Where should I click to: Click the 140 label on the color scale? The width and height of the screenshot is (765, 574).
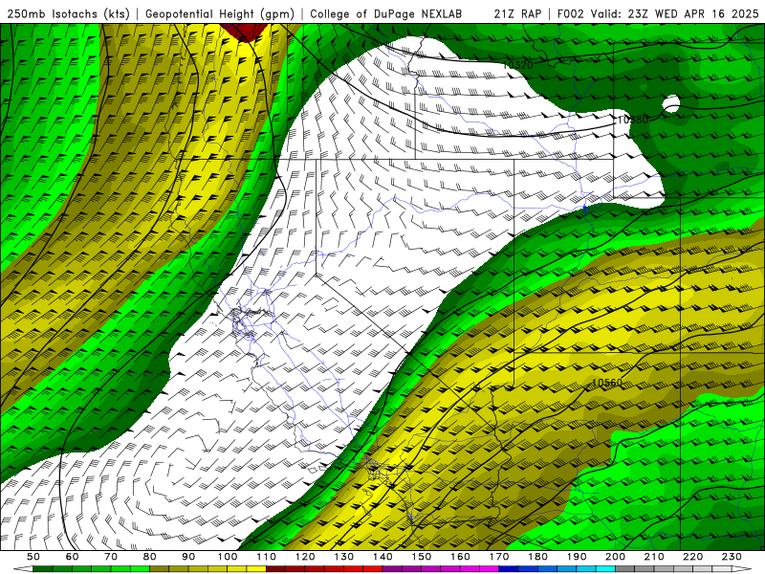point(382,557)
